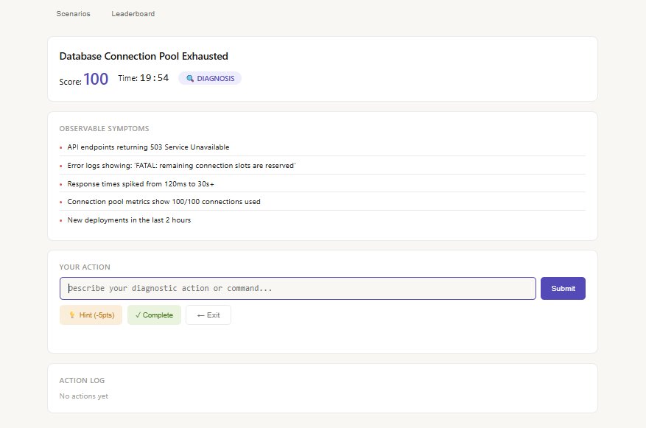Image resolution: width=646 pixels, height=428 pixels.
Task: Exit the scenario
Action: [x=208, y=315]
